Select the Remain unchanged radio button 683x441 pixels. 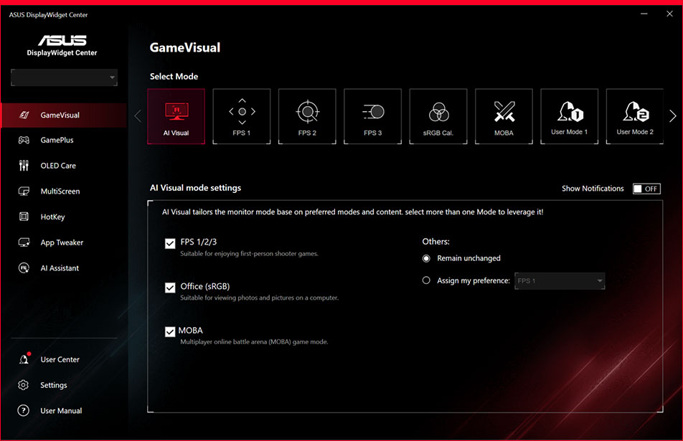point(426,259)
